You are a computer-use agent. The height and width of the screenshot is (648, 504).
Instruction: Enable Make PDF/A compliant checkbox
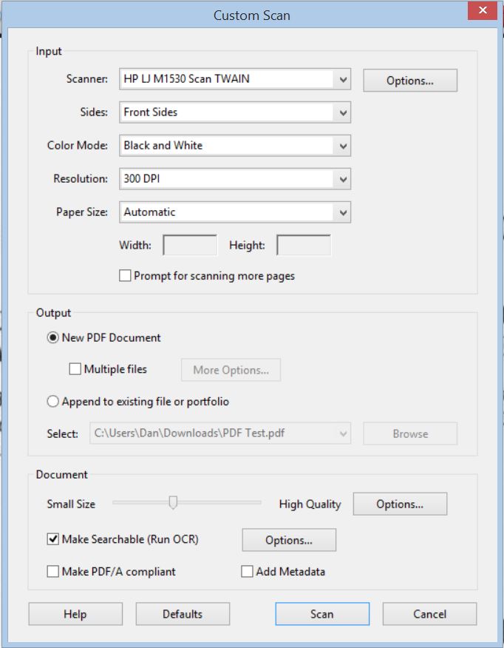(53, 572)
